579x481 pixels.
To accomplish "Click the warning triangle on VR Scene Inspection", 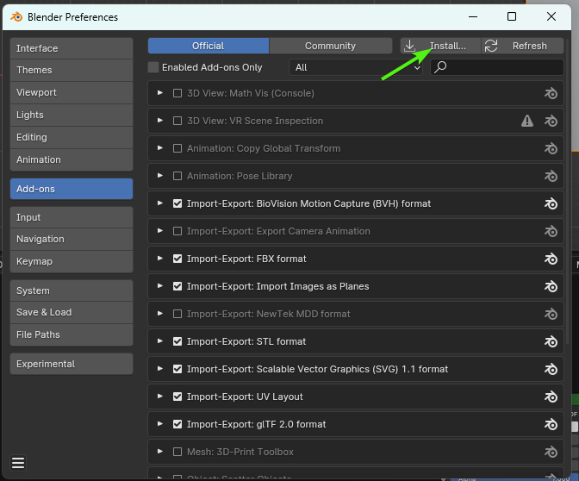I will (x=527, y=121).
